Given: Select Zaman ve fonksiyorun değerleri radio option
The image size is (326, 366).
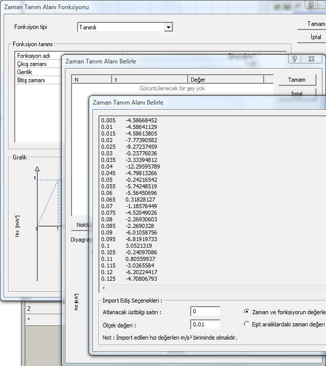Looking at the screenshot, I should [x=246, y=311].
